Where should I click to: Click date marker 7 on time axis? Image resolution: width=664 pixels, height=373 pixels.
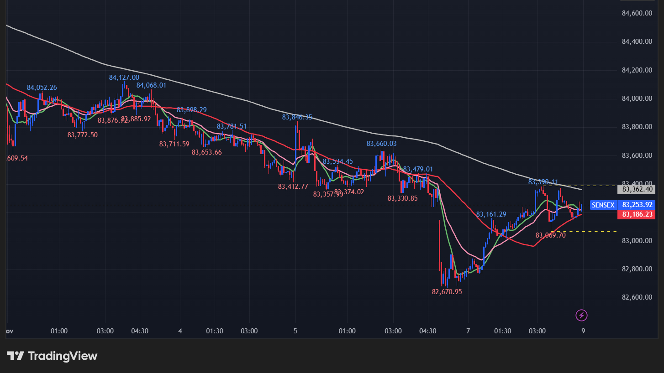pyautogui.click(x=468, y=331)
